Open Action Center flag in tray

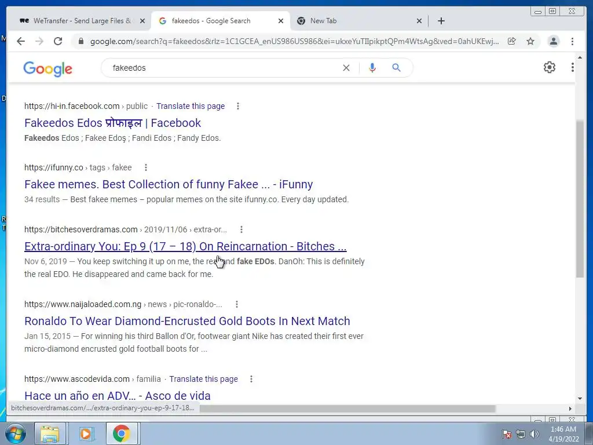point(507,434)
